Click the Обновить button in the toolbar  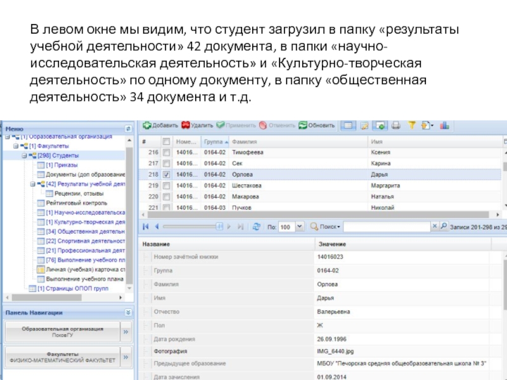click(x=317, y=125)
